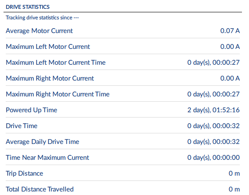Click the Maximum Right Motor Current Time label
The height and width of the screenshot is (195, 249).
point(58,94)
